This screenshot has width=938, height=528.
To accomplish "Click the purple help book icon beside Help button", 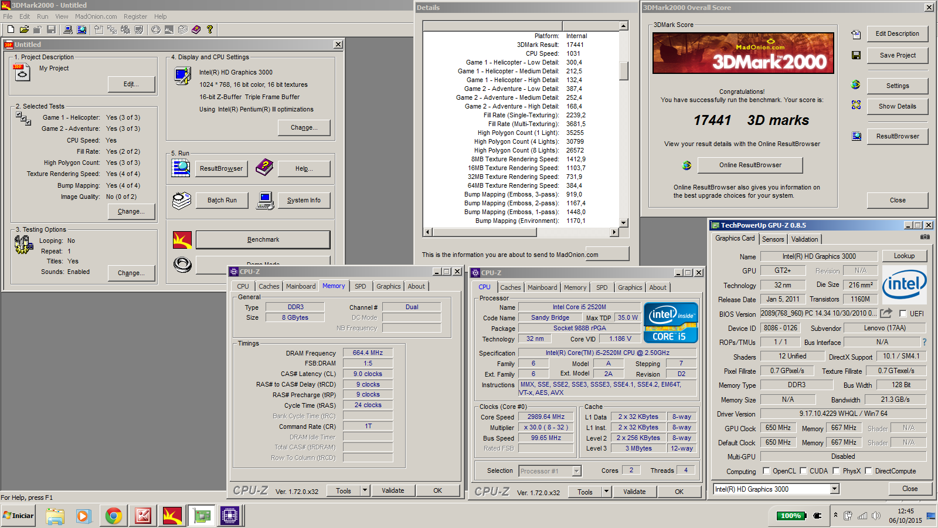I will click(x=264, y=167).
